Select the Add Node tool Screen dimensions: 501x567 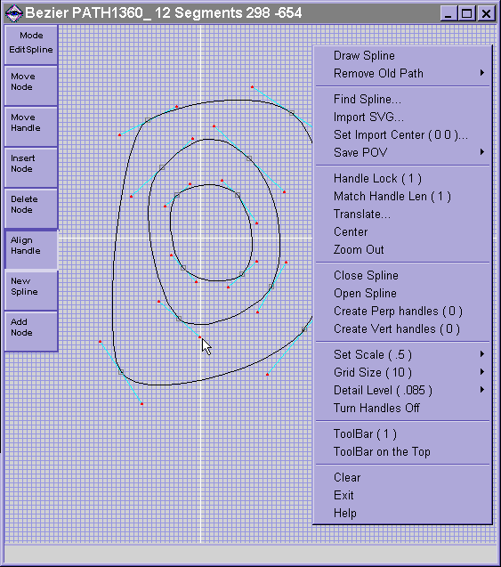31,331
